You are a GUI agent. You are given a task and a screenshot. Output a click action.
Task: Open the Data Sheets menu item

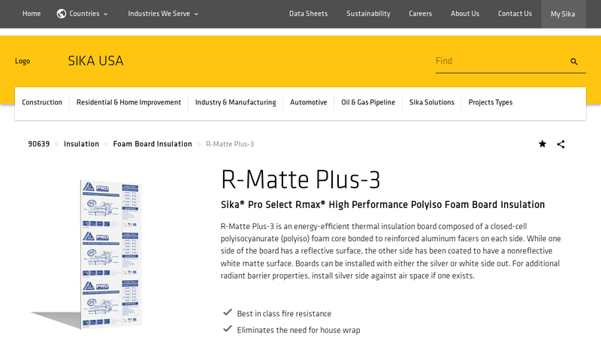pos(308,14)
